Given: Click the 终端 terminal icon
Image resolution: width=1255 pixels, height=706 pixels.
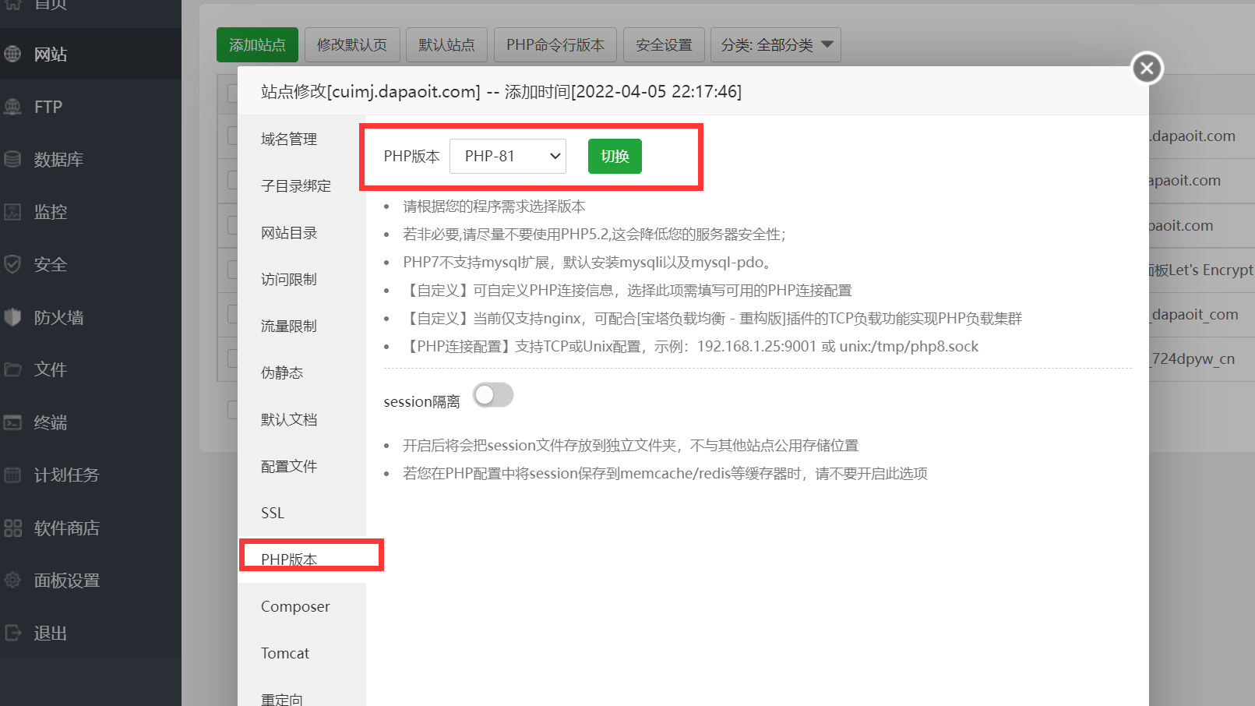Looking at the screenshot, I should tap(12, 422).
